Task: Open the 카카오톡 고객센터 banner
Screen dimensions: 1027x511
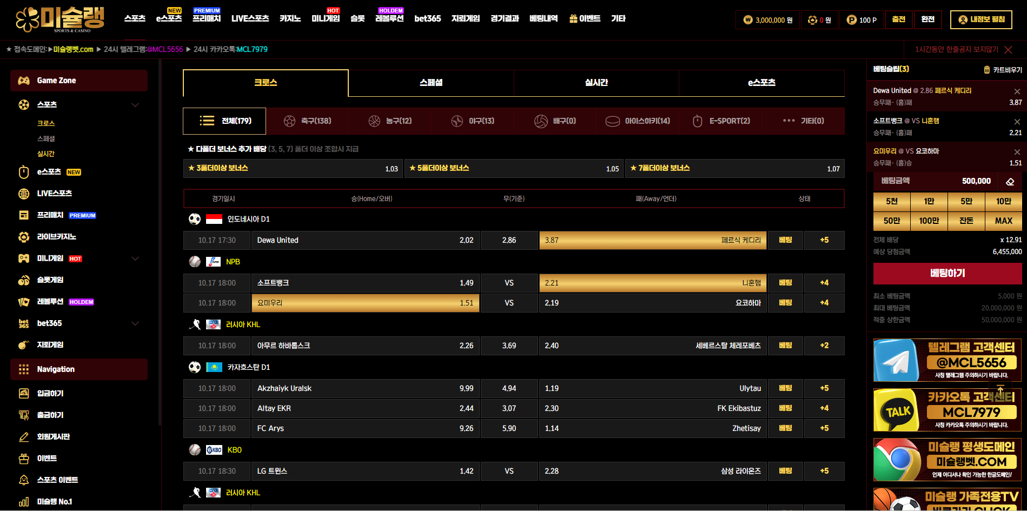Action: [x=948, y=410]
